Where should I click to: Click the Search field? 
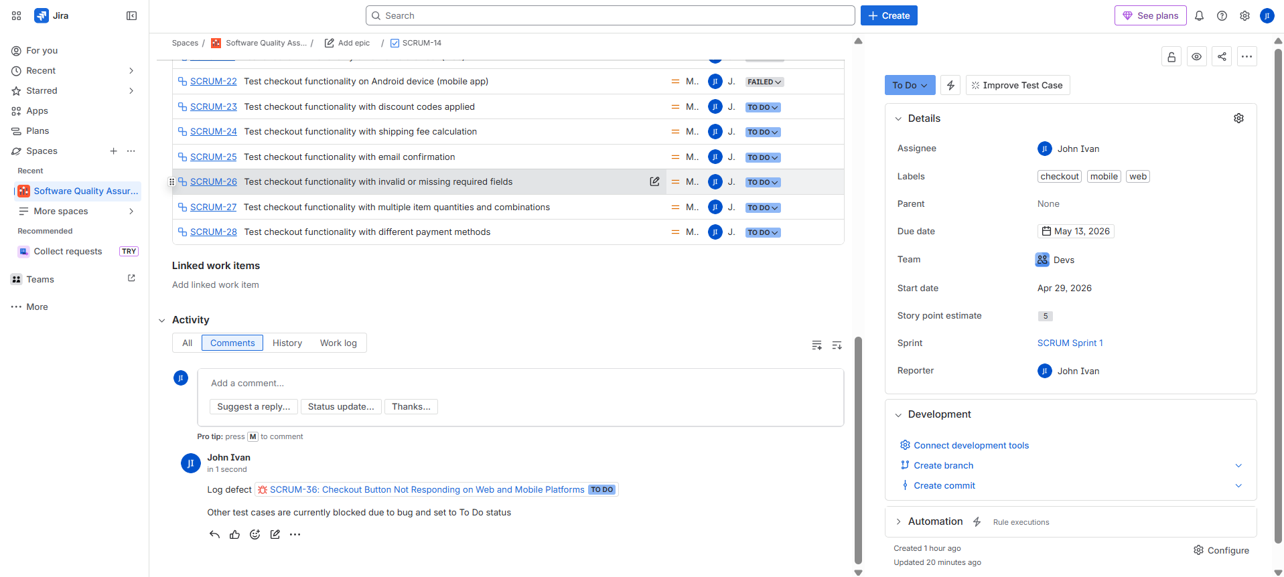tap(610, 15)
